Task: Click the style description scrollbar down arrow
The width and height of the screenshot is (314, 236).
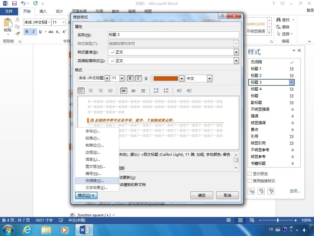Action: click(236, 168)
